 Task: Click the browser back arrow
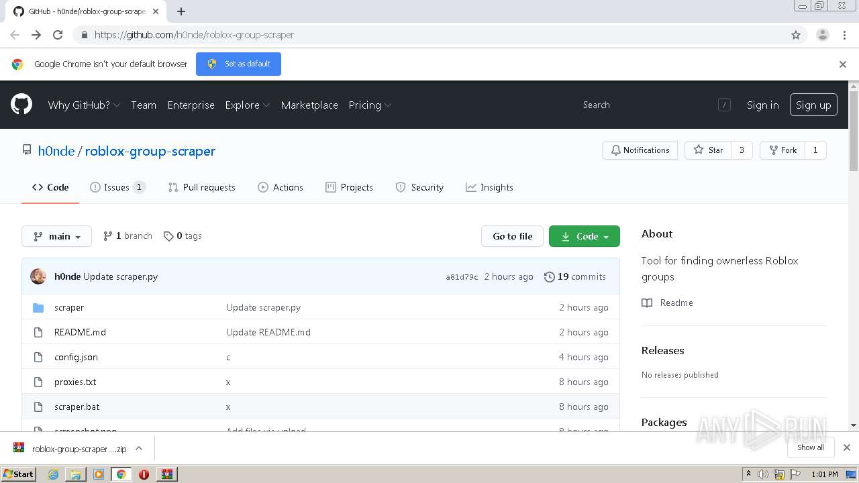coord(15,35)
